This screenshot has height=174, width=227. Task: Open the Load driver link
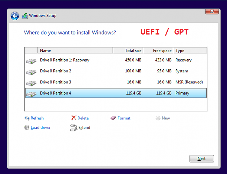pos(40,128)
